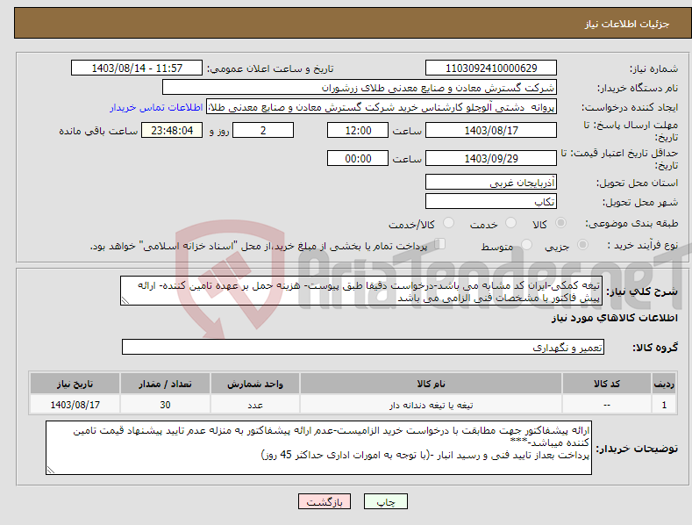The height and width of the screenshot is (525, 692).
Task: Click the resize handle of buyer notes textarea
Action: click(x=51, y=471)
